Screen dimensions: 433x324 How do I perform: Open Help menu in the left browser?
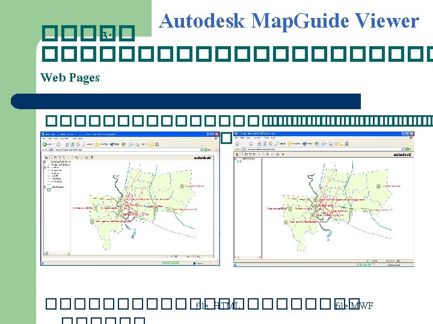tap(81, 139)
